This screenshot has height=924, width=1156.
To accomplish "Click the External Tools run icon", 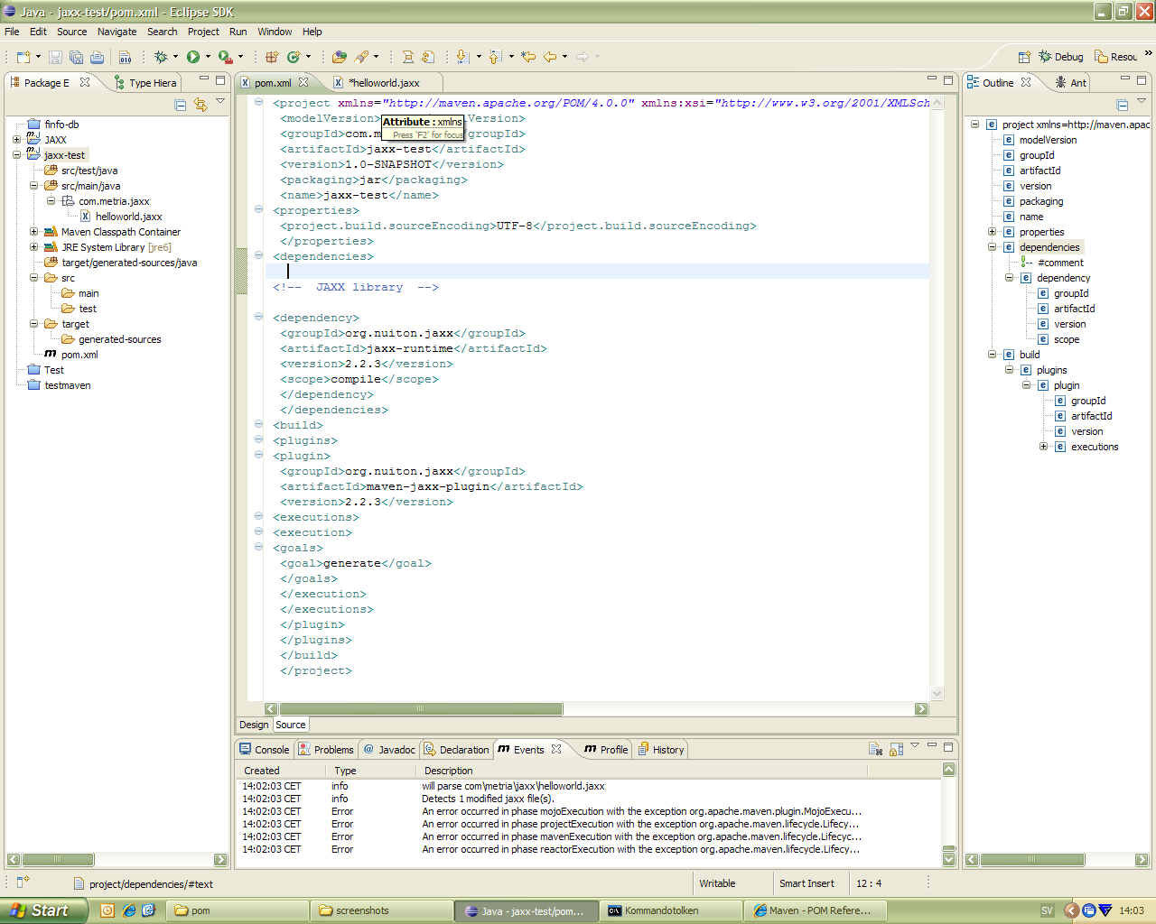I will coord(226,57).
